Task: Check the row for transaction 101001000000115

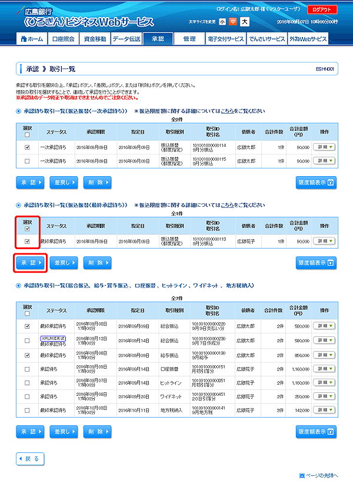Action: 28,160
